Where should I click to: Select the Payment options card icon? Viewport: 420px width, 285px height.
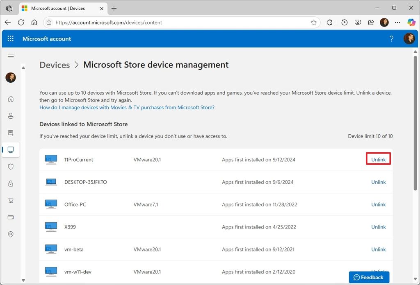(10, 217)
